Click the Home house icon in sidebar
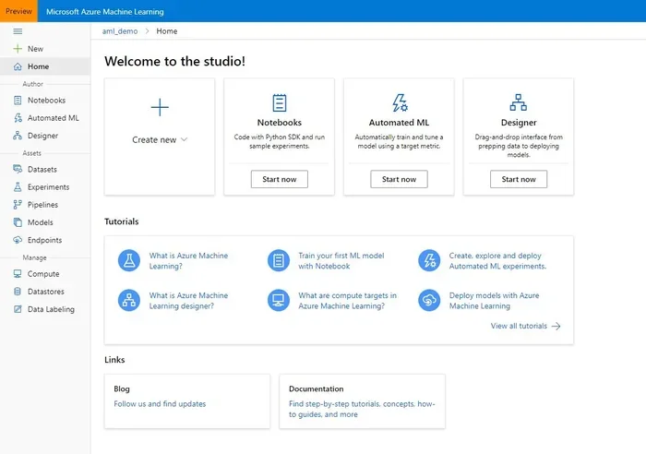Screen dimensions: 646x454 (18, 66)
